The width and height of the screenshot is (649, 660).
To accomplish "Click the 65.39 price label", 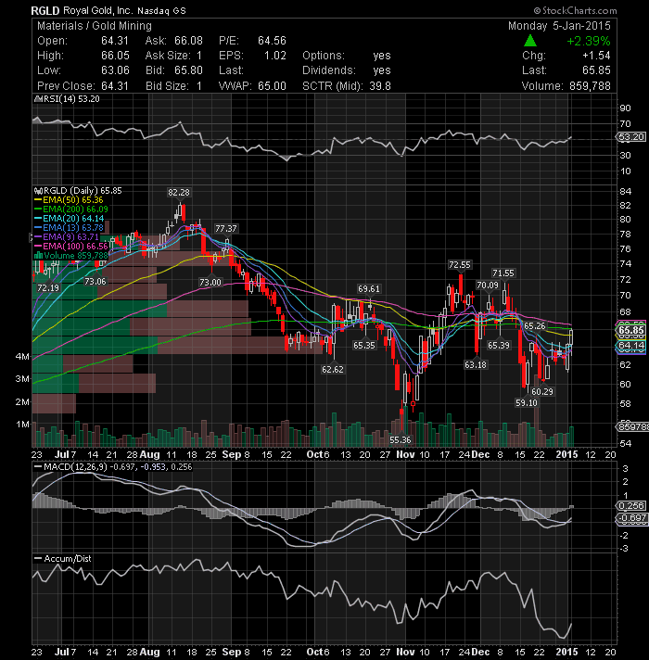I will coord(499,345).
